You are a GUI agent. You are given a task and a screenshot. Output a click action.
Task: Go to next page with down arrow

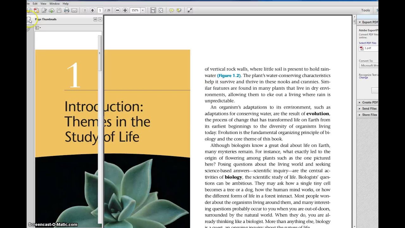92,10
